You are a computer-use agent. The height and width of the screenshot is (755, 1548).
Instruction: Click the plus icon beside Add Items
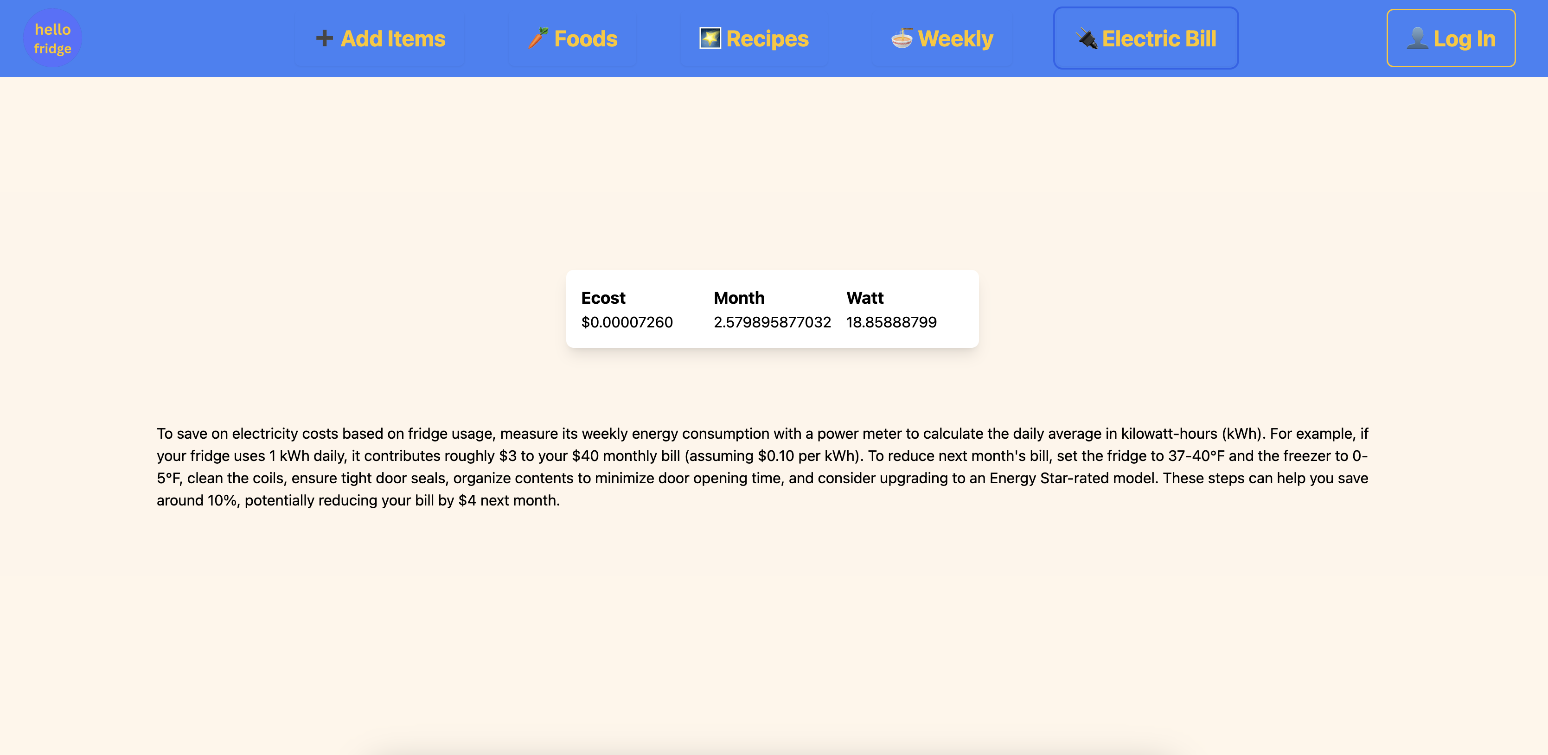324,38
